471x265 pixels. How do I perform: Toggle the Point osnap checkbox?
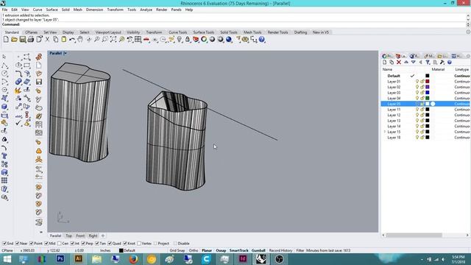tap(31, 244)
